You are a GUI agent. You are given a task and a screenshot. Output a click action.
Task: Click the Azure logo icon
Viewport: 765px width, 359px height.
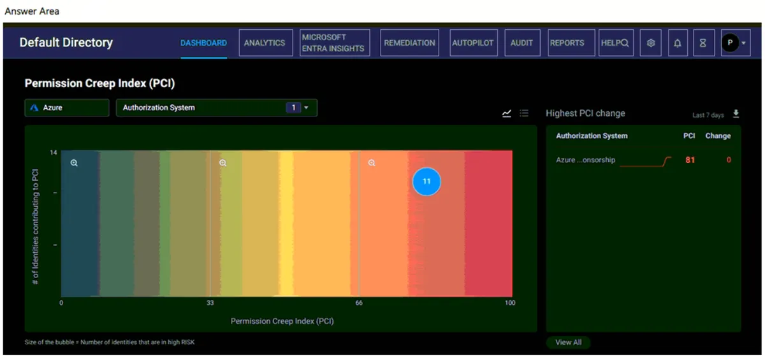[34, 108]
